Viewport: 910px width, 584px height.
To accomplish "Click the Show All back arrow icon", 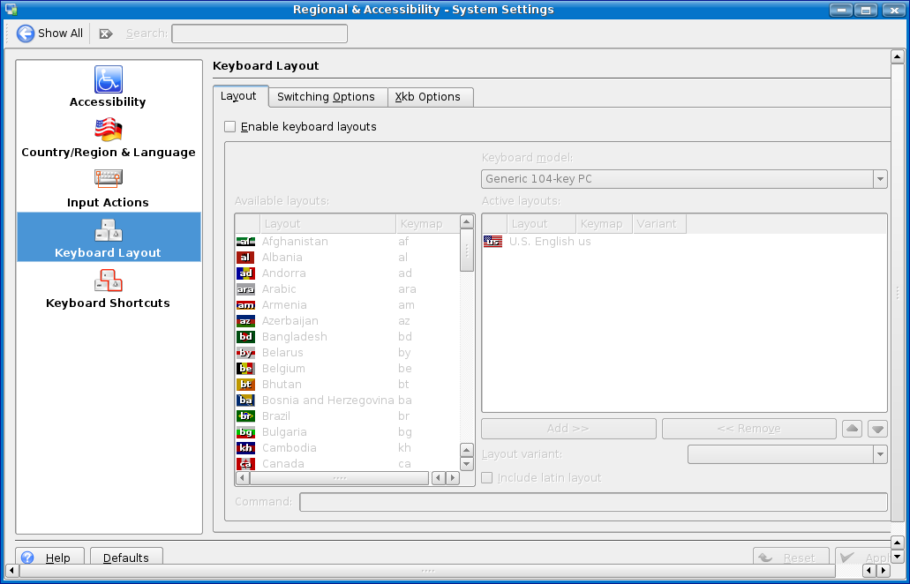I will point(26,34).
